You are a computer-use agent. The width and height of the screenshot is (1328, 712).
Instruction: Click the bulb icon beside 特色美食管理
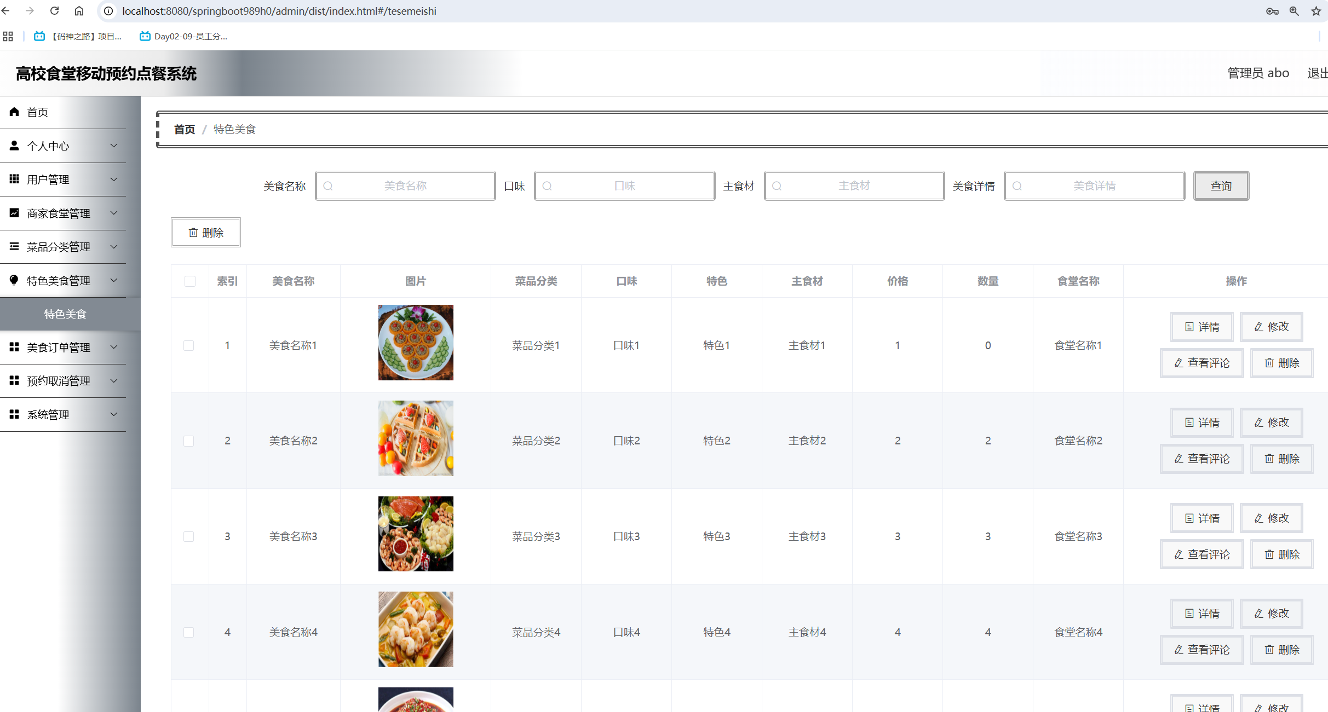coord(14,280)
